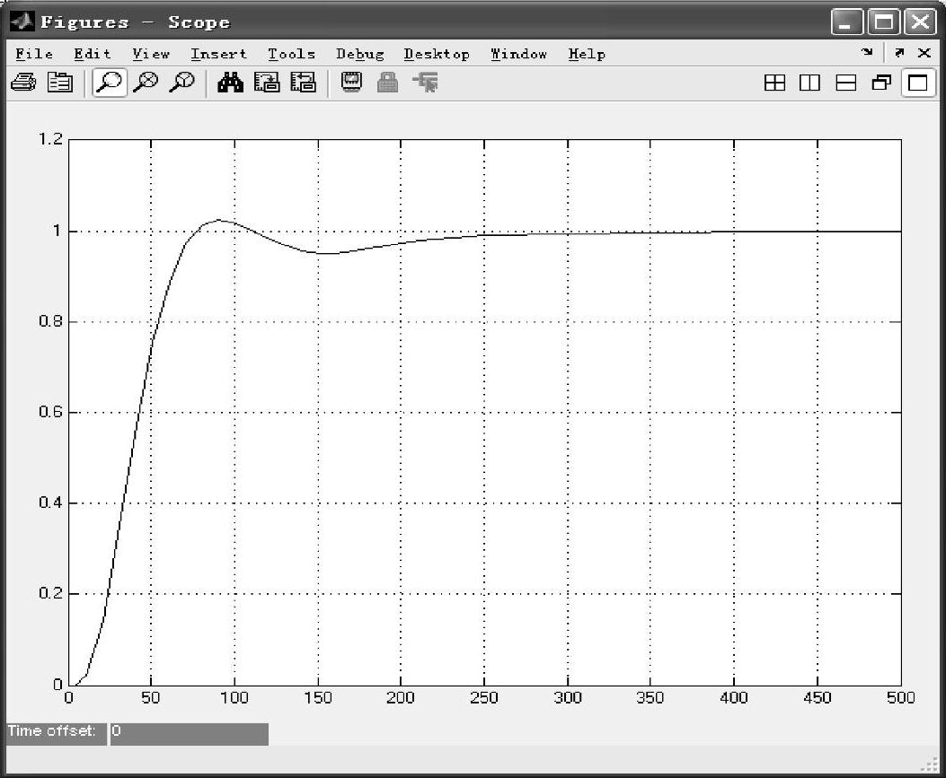Screen dimensions: 946x778
Task: Toggle the maximize figure layout button
Action: (x=917, y=83)
